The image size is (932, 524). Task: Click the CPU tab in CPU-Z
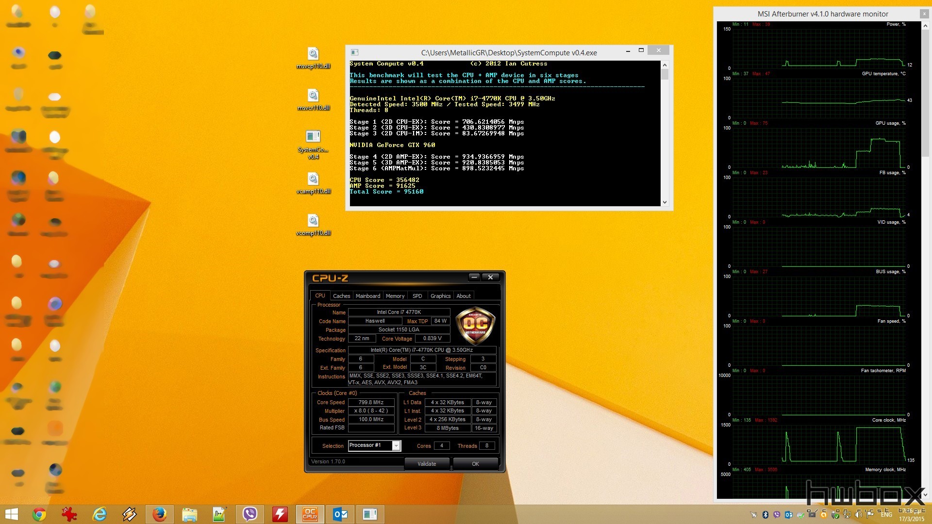[x=319, y=295]
